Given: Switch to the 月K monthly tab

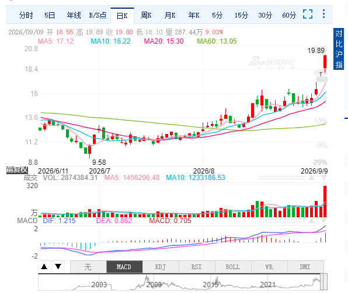Looking at the screenshot, I should click(170, 15).
